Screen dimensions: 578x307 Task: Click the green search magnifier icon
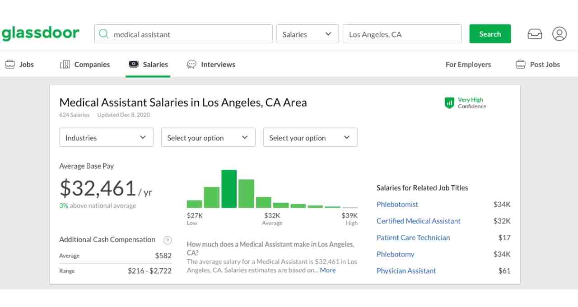(104, 34)
